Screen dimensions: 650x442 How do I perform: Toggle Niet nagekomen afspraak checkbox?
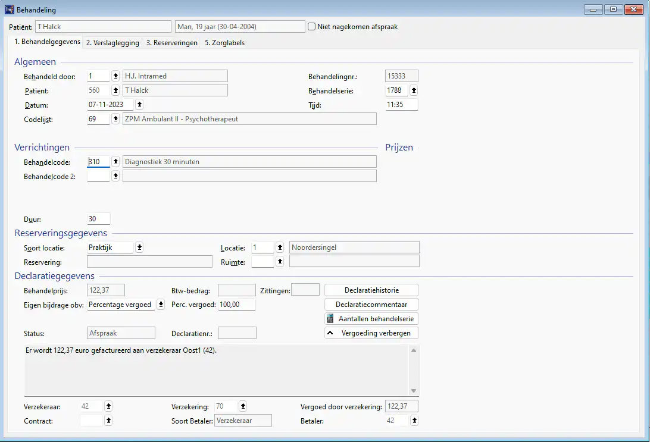coord(312,27)
